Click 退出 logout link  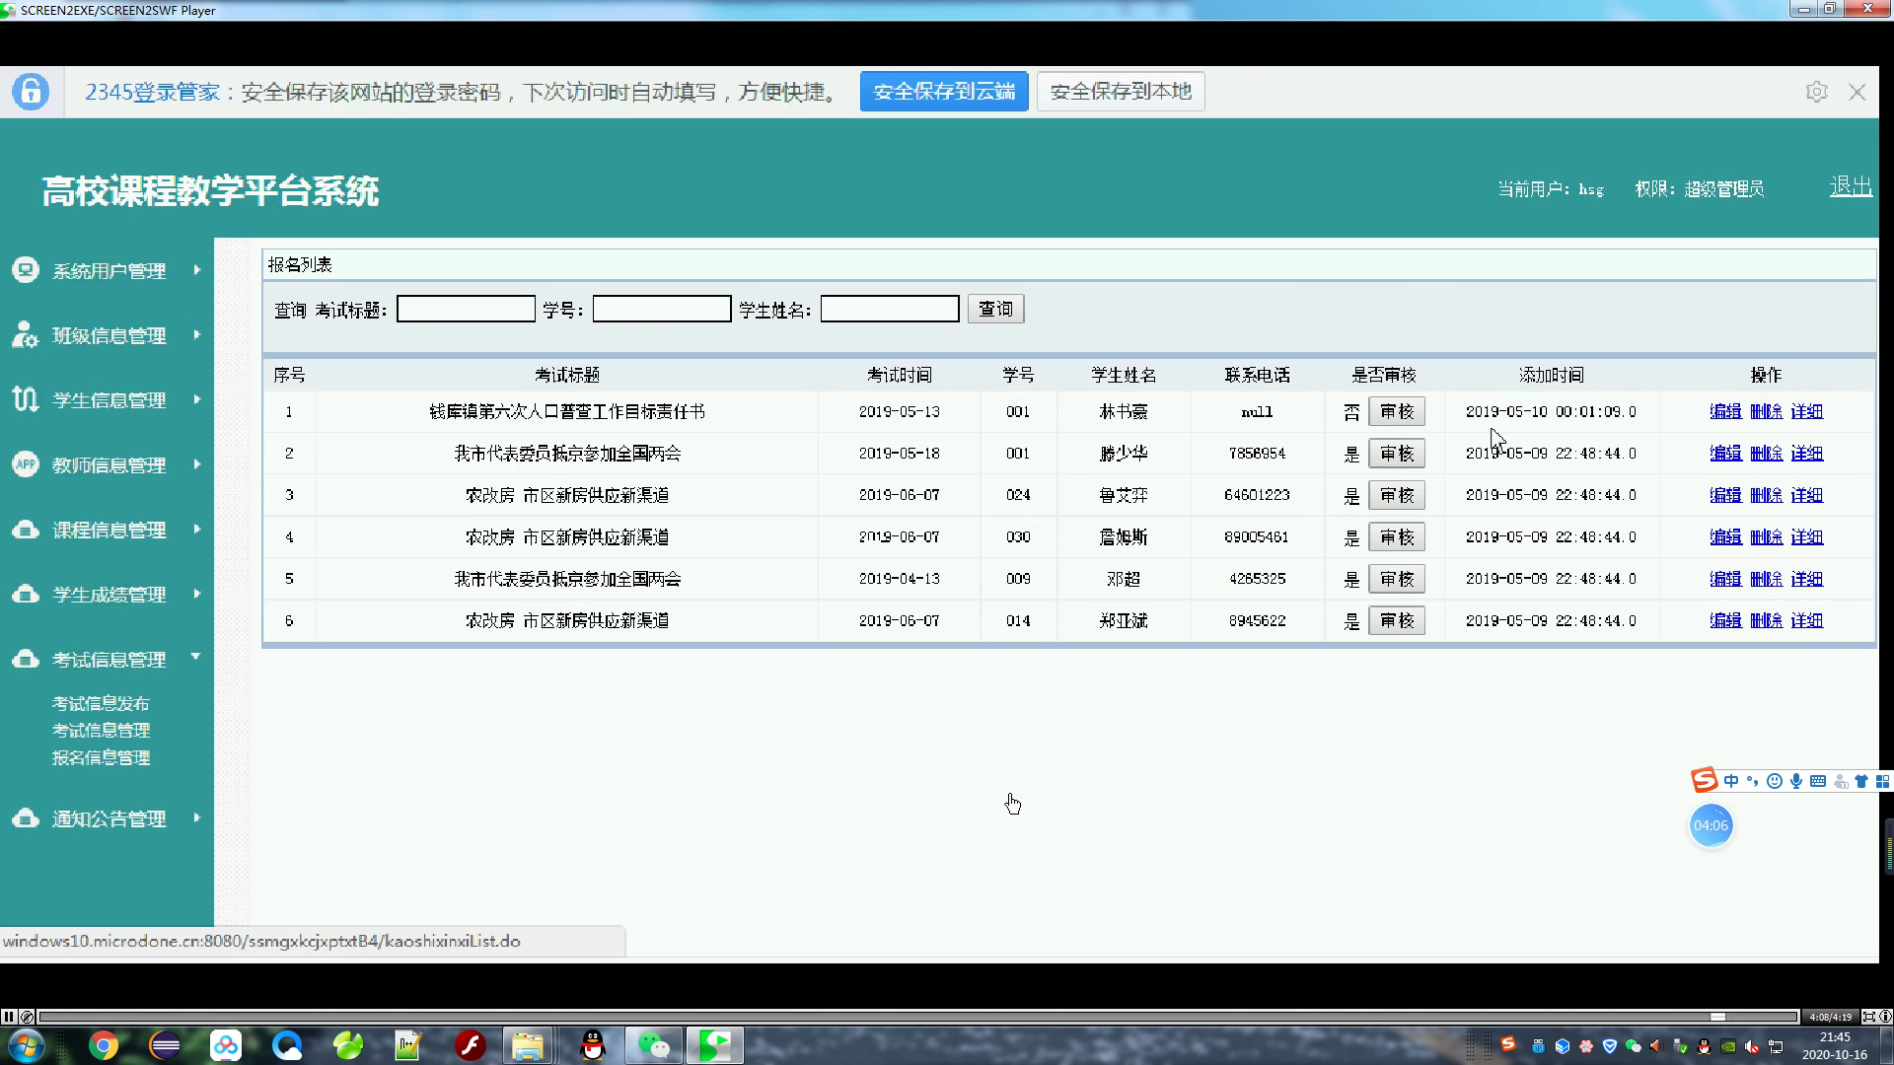click(1851, 186)
